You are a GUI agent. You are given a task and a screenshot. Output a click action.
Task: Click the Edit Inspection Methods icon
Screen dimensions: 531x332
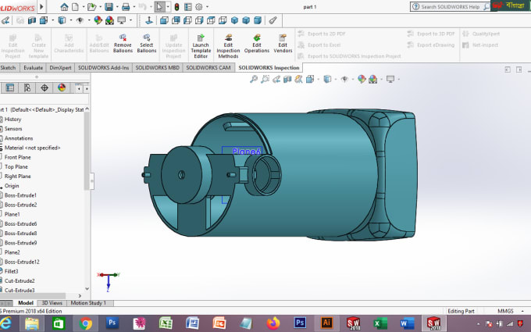pyautogui.click(x=228, y=46)
